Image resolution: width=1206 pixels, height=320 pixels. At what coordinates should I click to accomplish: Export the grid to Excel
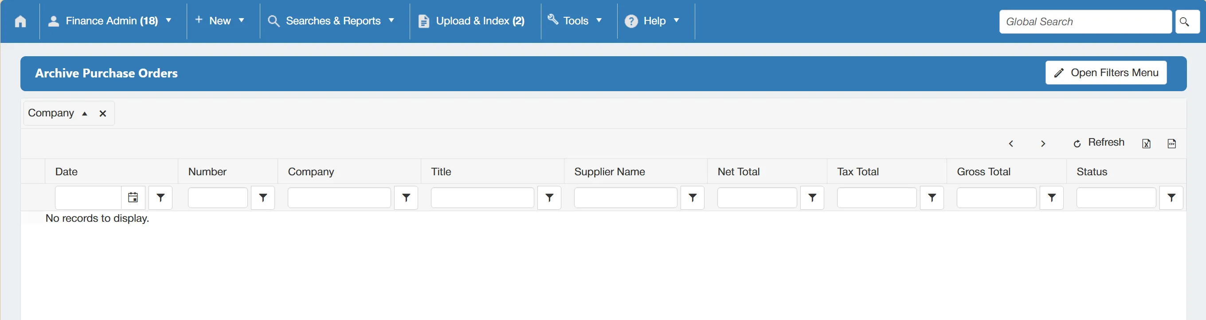coord(1147,143)
